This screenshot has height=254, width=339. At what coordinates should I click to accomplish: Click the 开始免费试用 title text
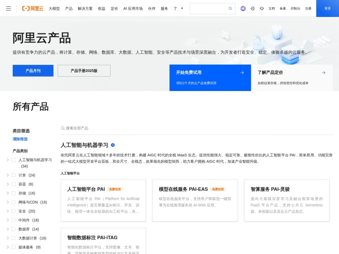[x=189, y=72]
